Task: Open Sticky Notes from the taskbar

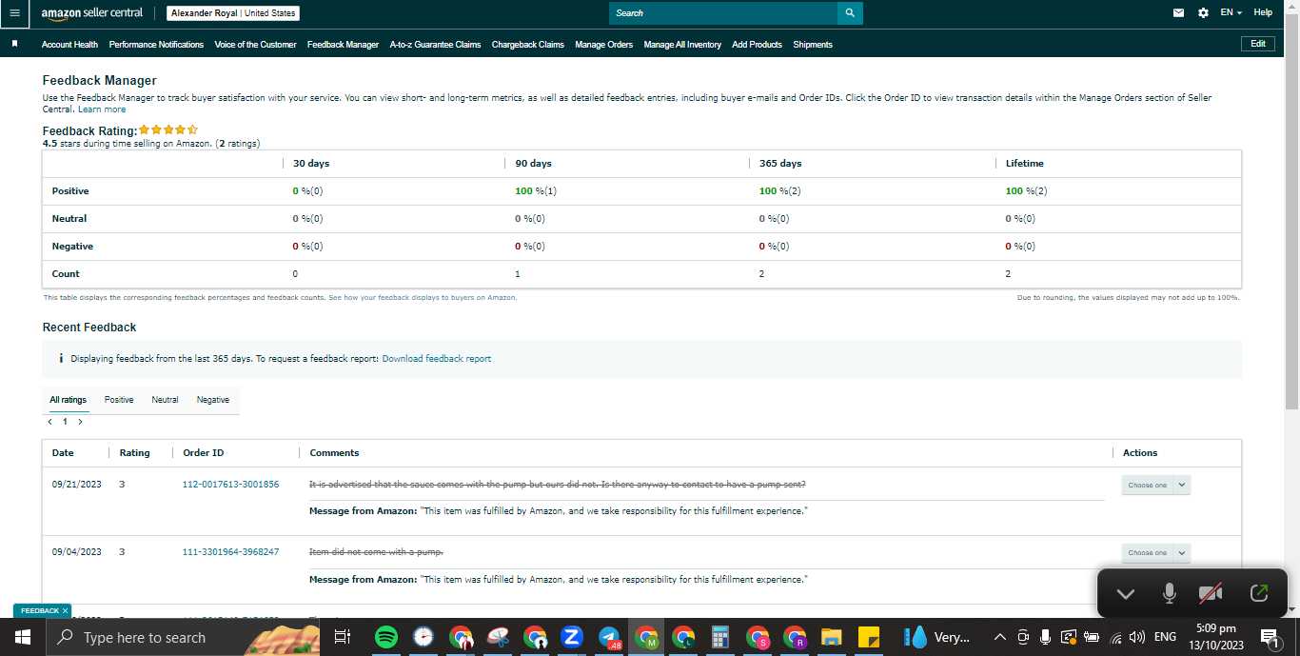Action: click(x=868, y=637)
